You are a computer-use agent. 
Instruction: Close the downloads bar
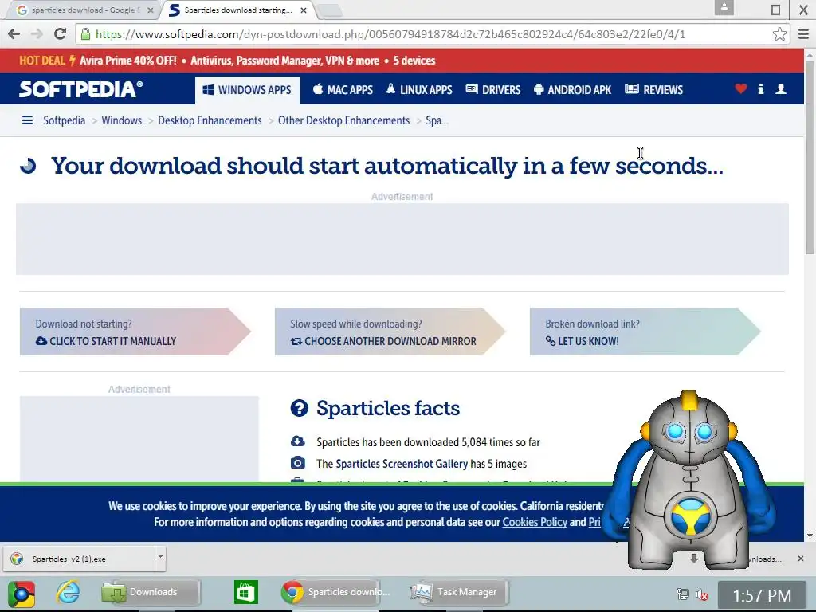click(x=800, y=559)
